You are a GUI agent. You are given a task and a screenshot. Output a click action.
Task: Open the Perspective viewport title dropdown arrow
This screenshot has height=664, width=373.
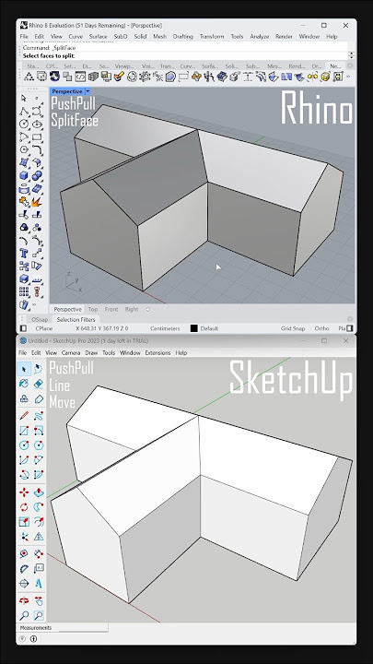point(87,91)
